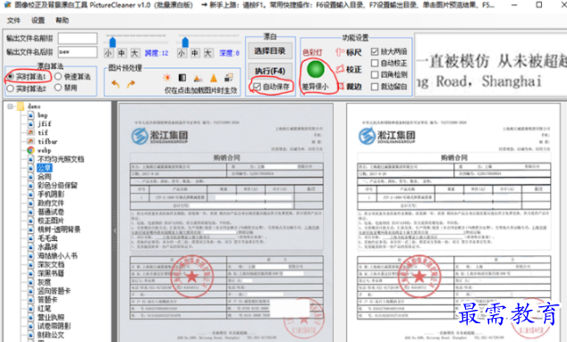Click the magnified text preview panel

[491, 65]
